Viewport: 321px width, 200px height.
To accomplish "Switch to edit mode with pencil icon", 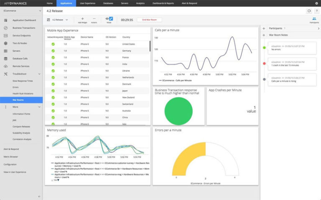I will tap(111, 18).
